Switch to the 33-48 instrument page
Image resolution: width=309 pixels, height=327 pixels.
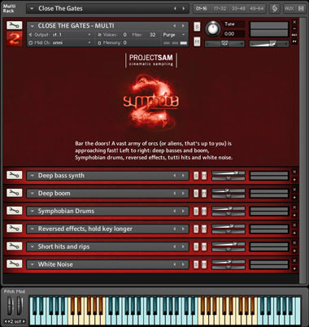(x=238, y=9)
